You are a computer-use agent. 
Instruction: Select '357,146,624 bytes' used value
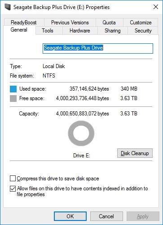[89, 89]
